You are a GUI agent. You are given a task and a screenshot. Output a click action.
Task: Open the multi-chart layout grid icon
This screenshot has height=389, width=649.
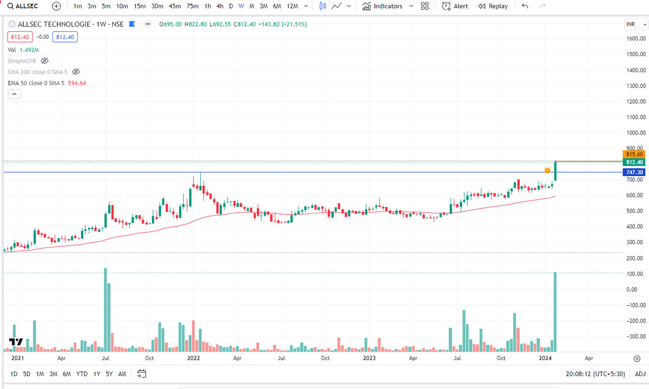(425, 6)
